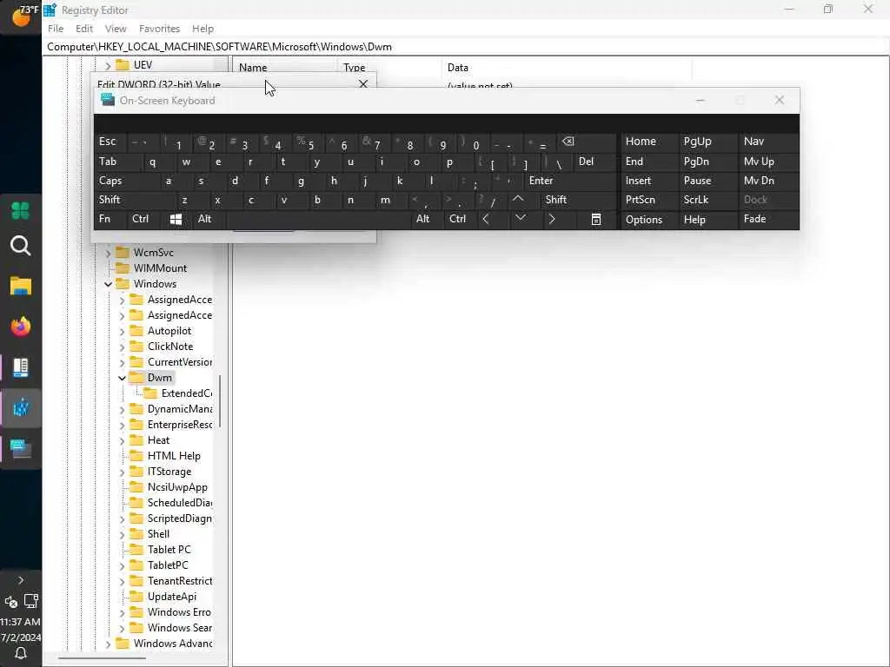Click the muted volume tray icon
Image resolution: width=890 pixels, height=667 pixels.
(11, 602)
